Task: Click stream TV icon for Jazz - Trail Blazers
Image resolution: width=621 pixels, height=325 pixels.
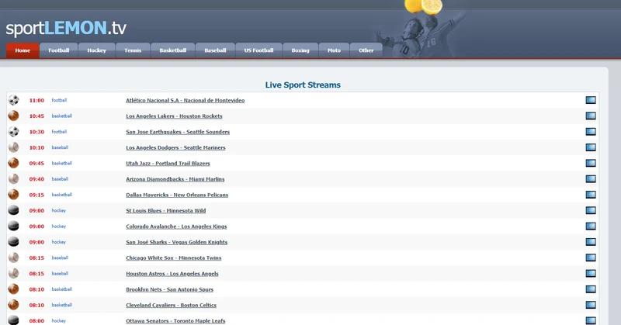Action: [x=591, y=163]
